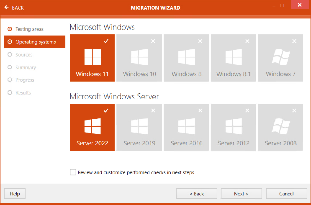Click the Next button

(x=241, y=194)
